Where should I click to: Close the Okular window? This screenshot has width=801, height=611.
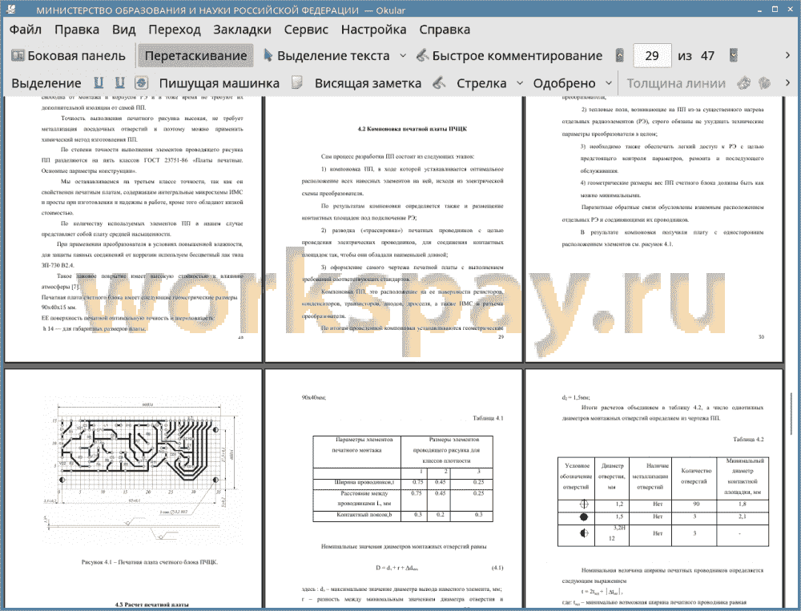[789, 10]
